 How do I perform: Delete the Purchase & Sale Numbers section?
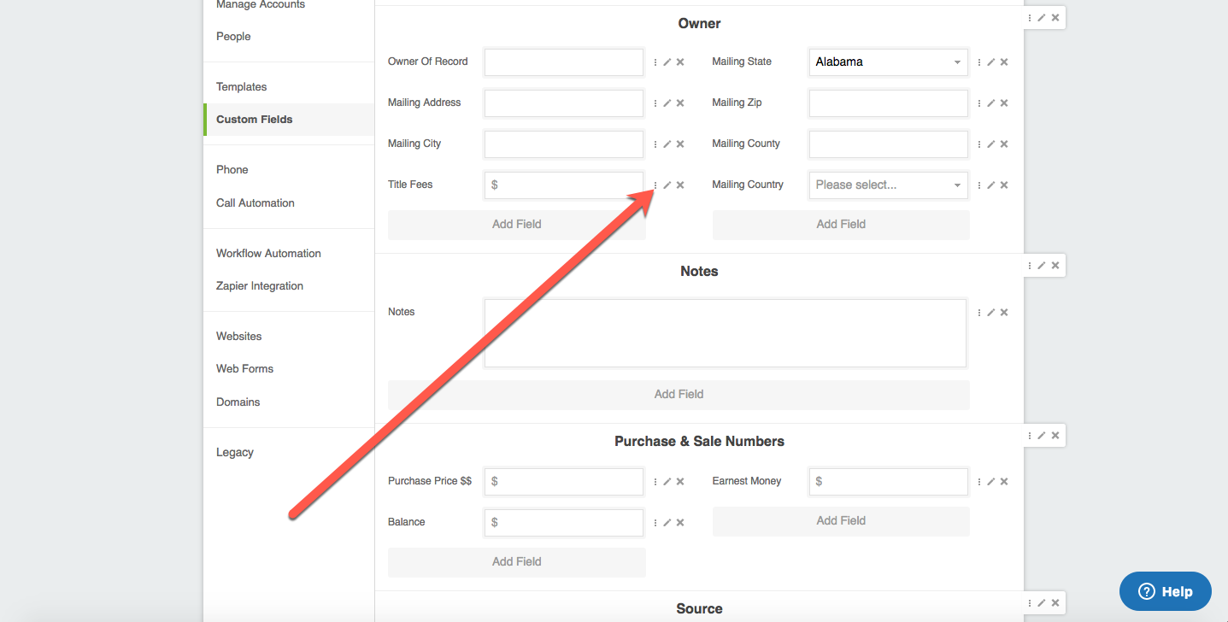[x=1055, y=436]
